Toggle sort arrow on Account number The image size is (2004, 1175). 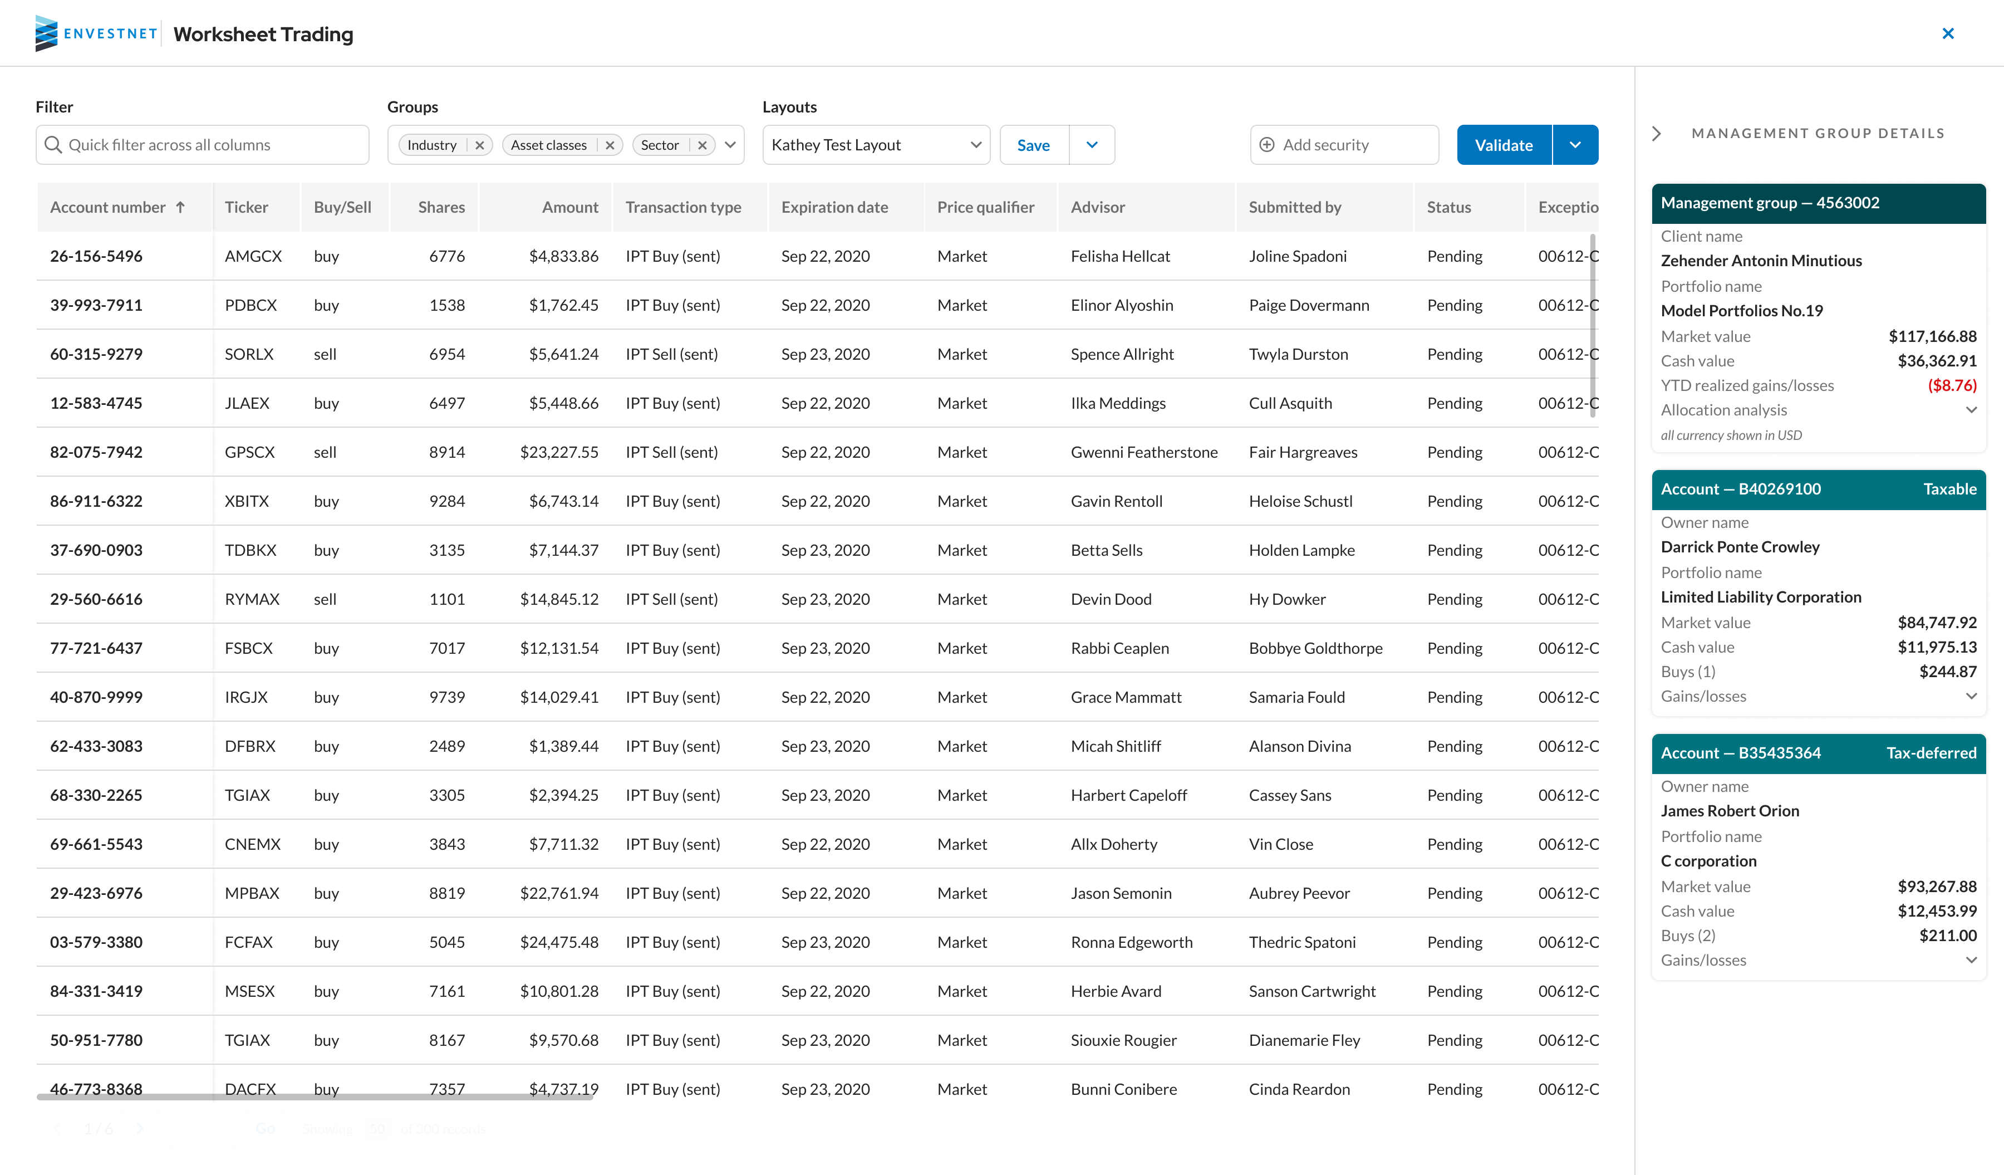point(180,207)
